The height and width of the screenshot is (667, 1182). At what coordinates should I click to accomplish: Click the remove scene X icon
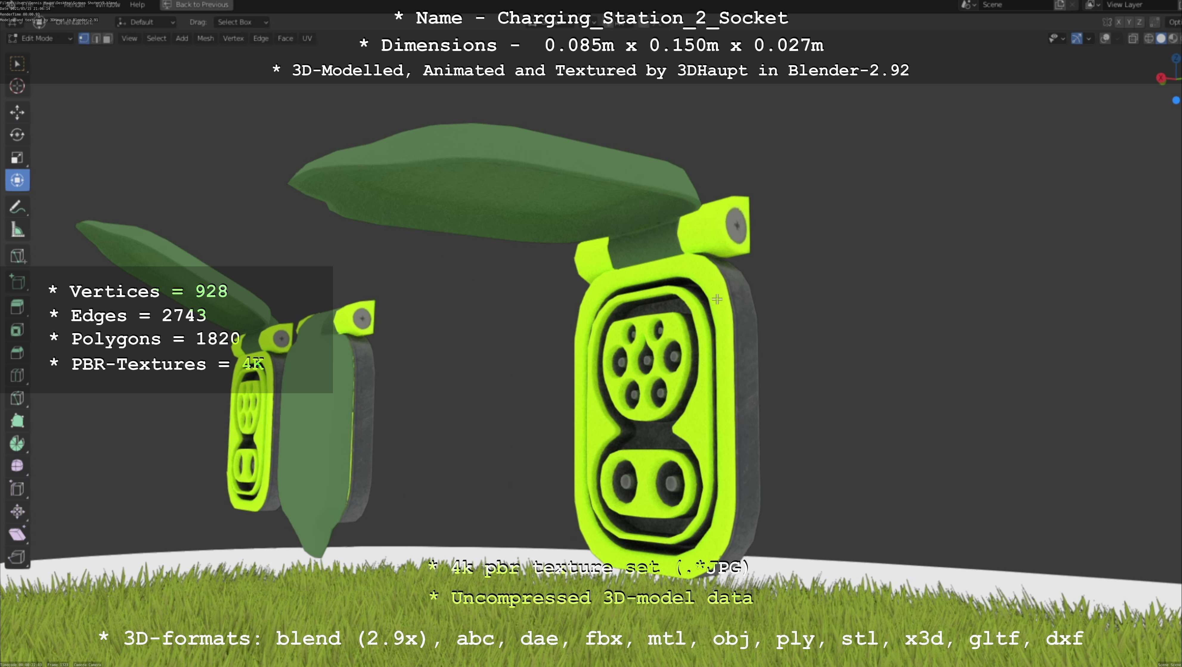[x=1072, y=4]
